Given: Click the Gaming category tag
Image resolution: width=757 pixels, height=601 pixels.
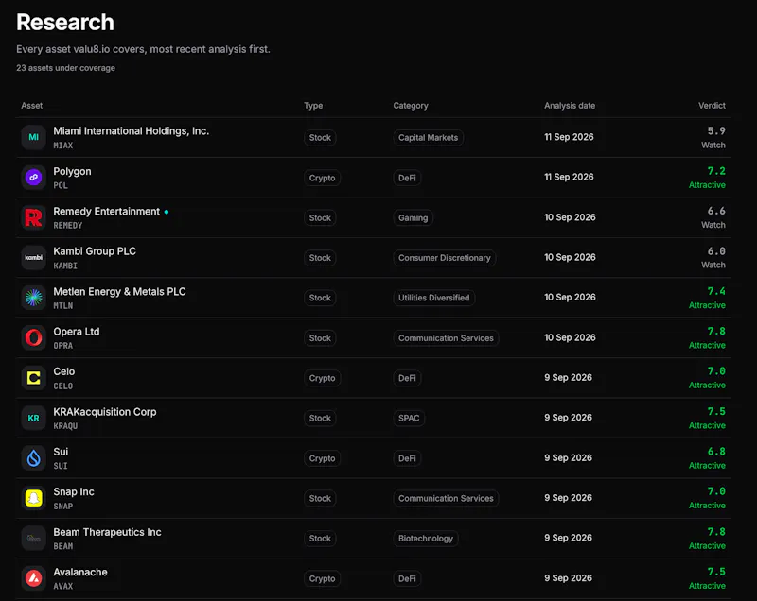Looking at the screenshot, I should 413,218.
